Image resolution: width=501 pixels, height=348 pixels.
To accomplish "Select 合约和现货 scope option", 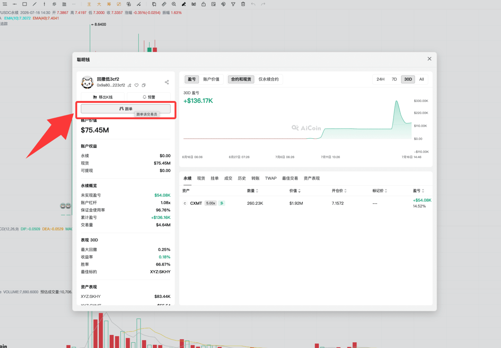I will tap(241, 79).
